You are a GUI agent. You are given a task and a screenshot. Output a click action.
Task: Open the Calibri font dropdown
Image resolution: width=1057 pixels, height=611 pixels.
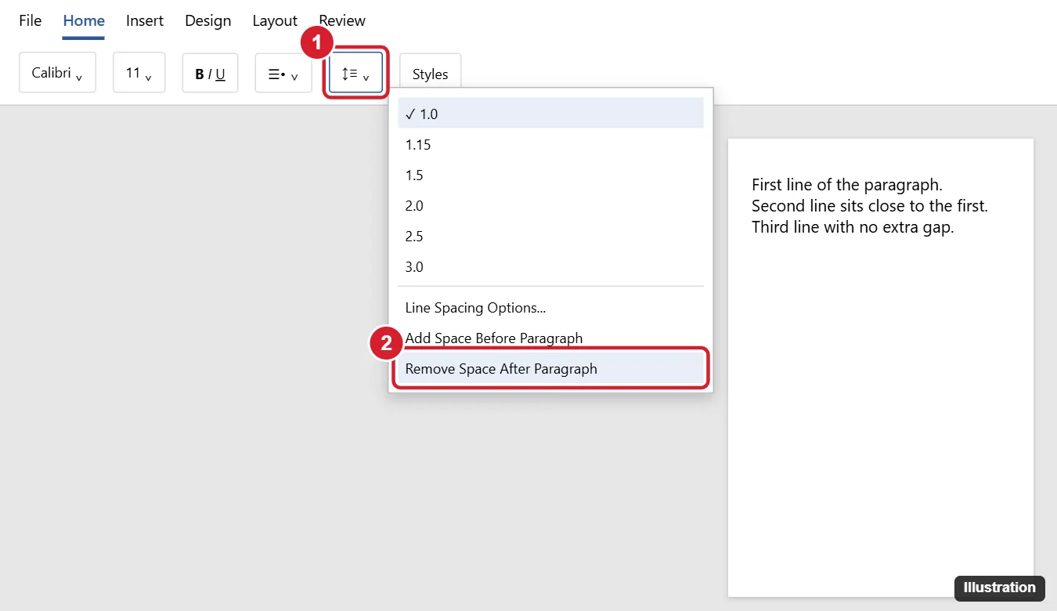click(x=57, y=73)
